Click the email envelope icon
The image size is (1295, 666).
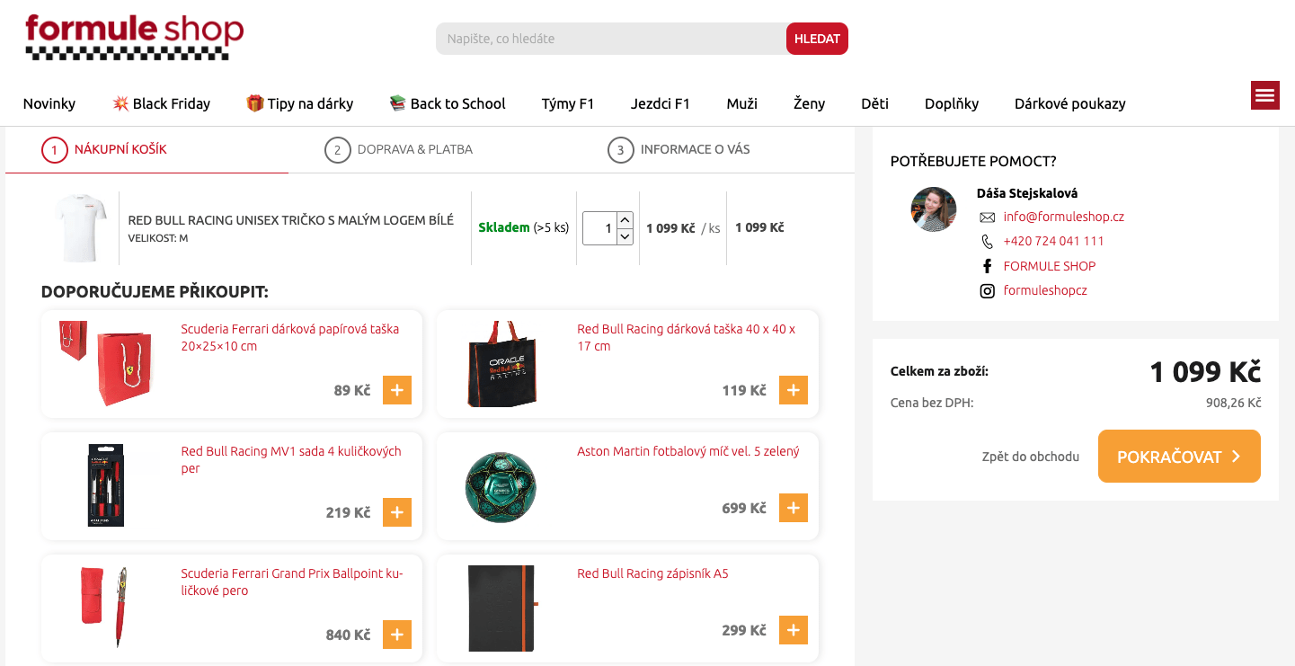tap(986, 216)
